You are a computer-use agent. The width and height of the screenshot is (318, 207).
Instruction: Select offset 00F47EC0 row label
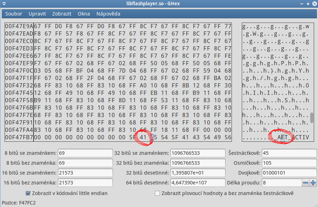pyautogui.click(x=19, y=41)
